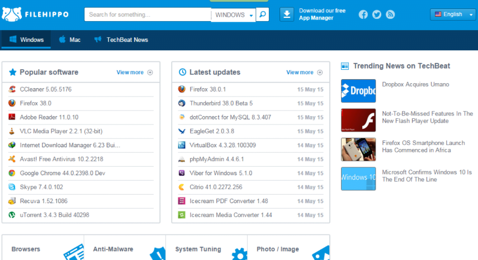Click View more in Latest updates
The width and height of the screenshot is (478, 260).
[x=304, y=73]
